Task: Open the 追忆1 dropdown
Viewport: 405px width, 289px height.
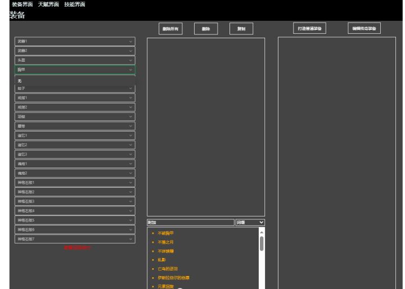Action: click(75, 136)
